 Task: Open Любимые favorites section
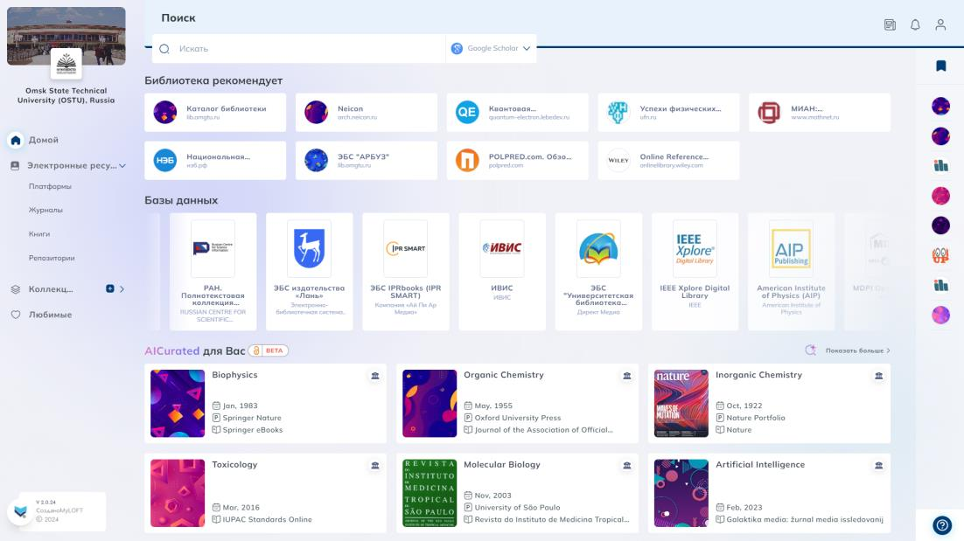[x=50, y=315]
